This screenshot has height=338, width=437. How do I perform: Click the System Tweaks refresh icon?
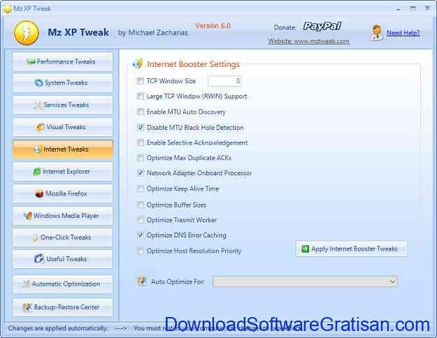pyautogui.click(x=38, y=82)
